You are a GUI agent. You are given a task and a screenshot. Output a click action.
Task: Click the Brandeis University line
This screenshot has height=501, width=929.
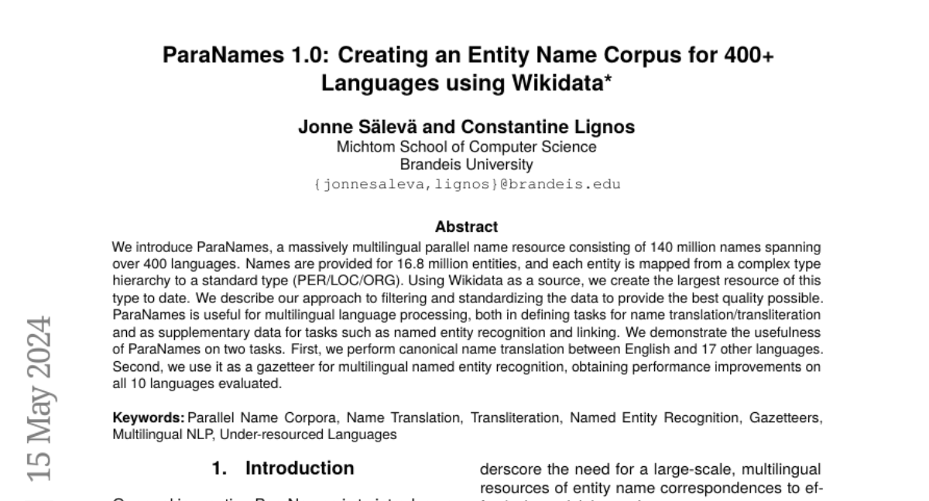[466, 164]
